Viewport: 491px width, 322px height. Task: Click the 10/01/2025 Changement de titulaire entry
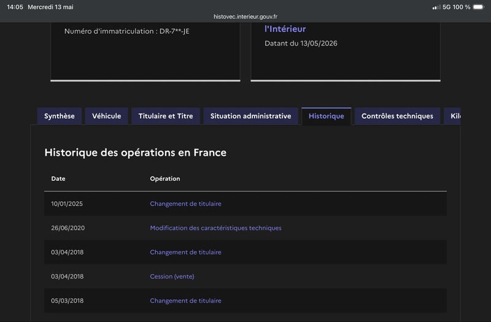pos(185,204)
